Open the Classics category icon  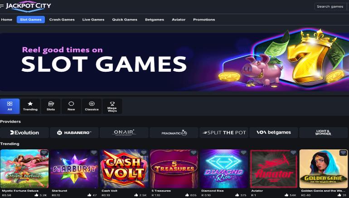pyautogui.click(x=92, y=104)
